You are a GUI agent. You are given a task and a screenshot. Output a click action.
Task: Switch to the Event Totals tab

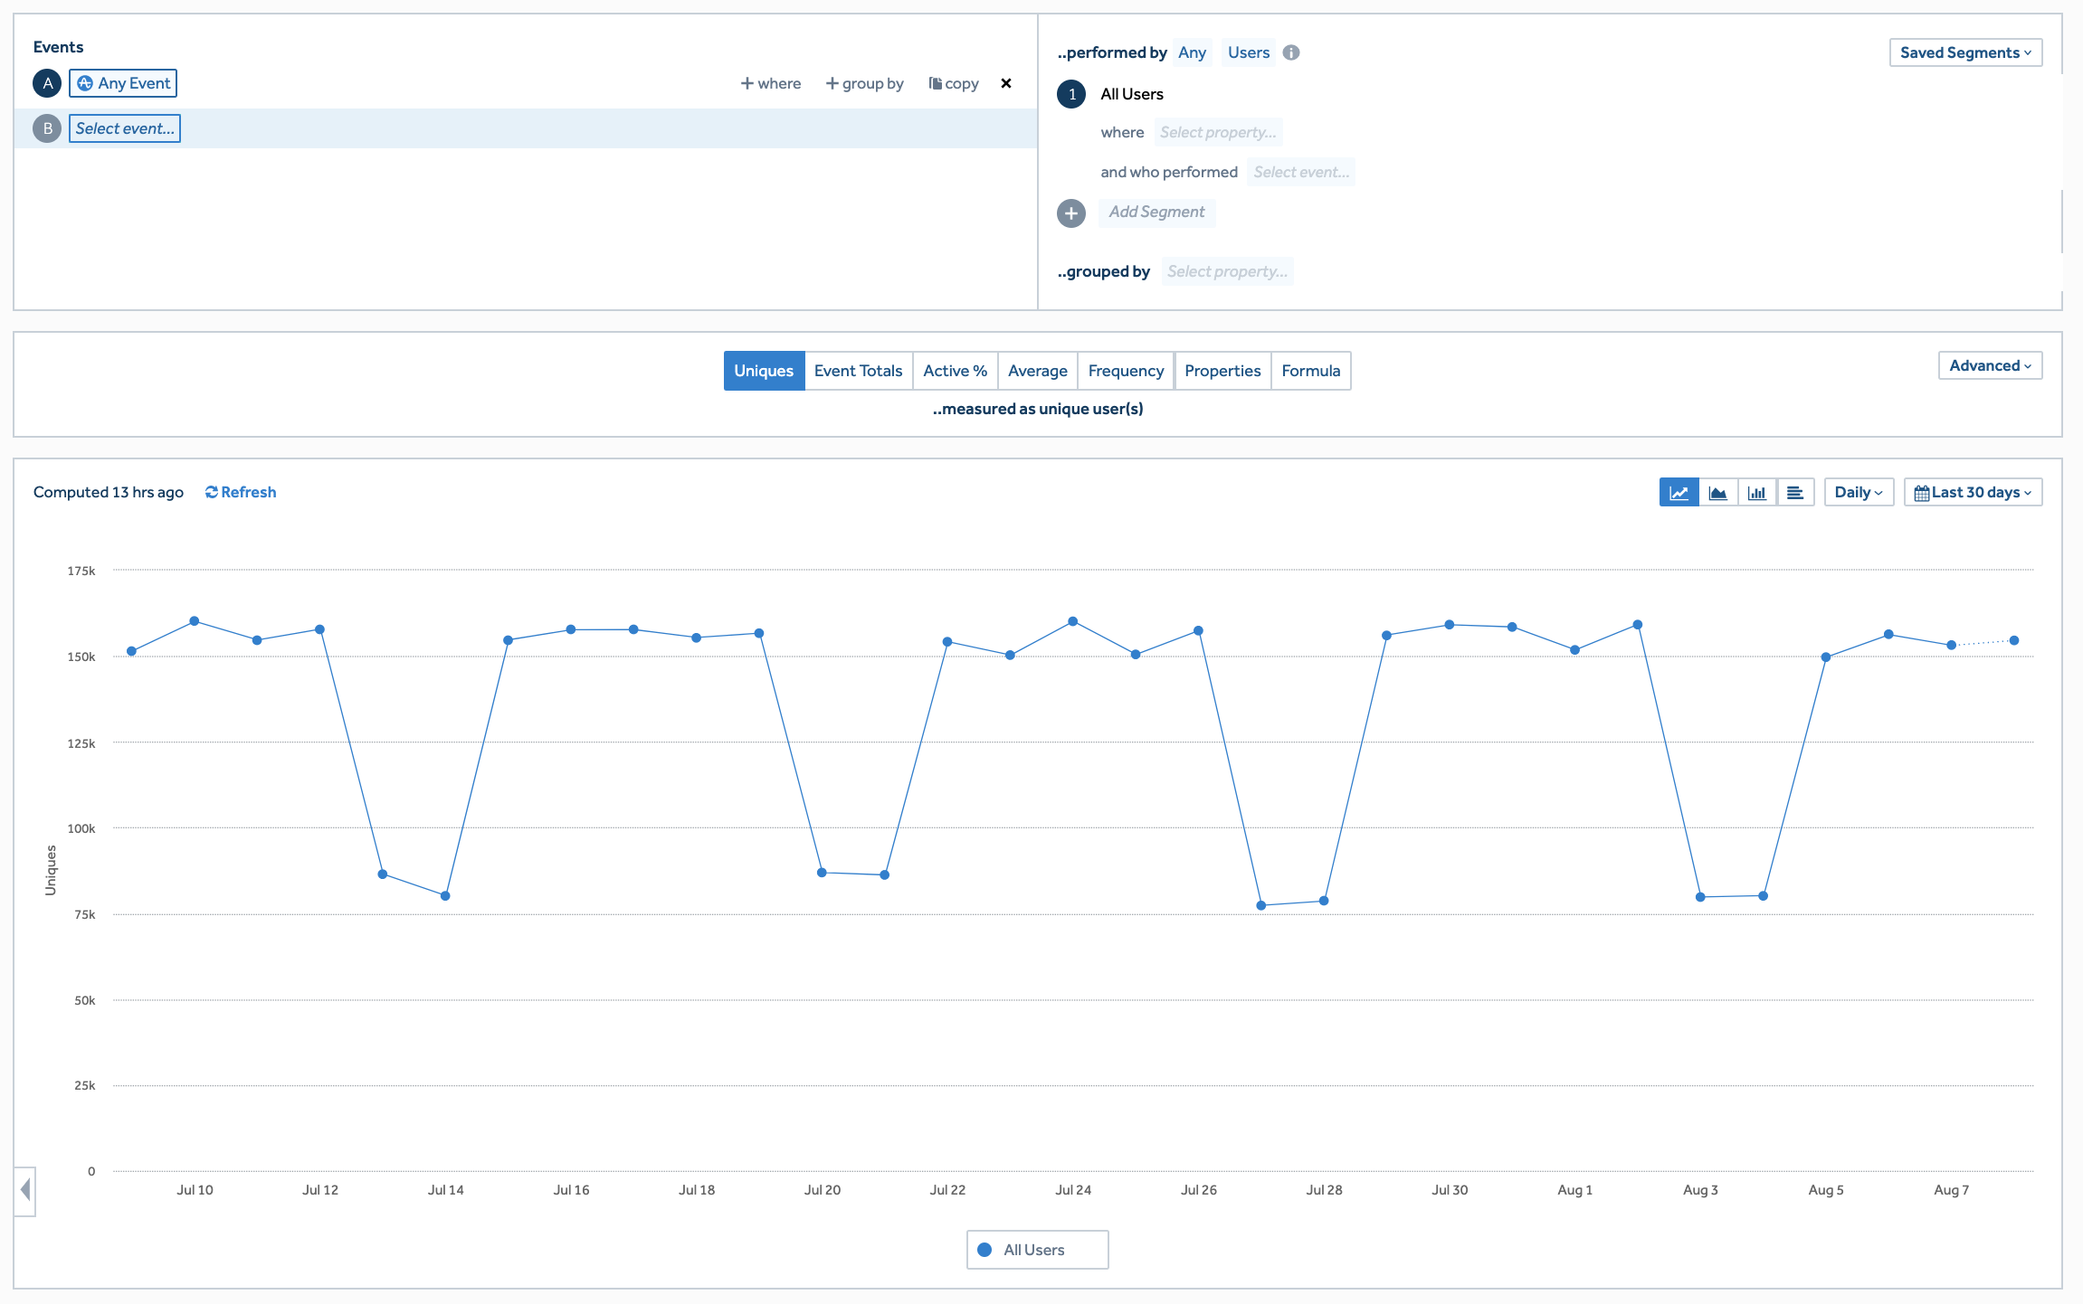[858, 371]
